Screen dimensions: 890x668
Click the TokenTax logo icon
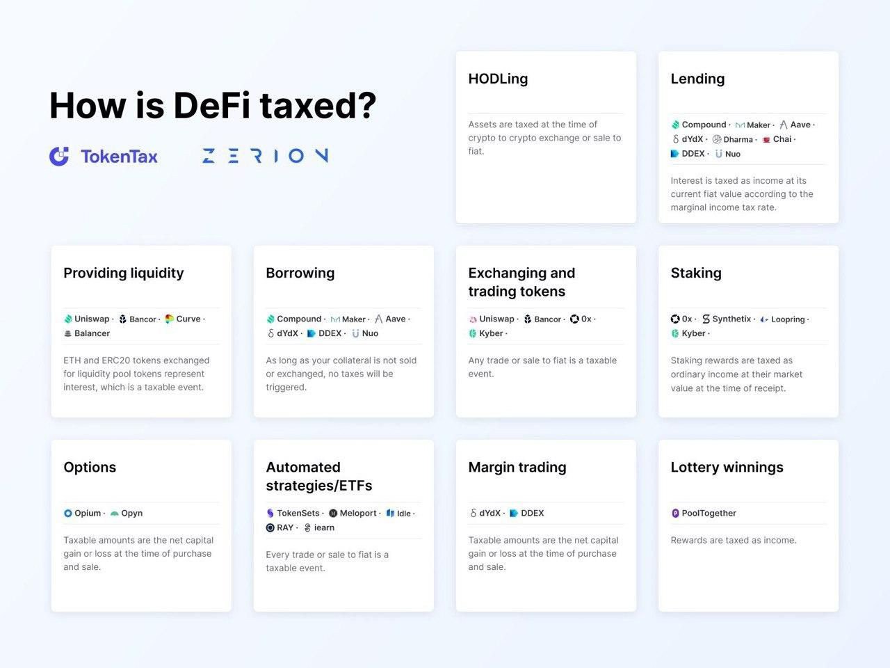tap(59, 156)
